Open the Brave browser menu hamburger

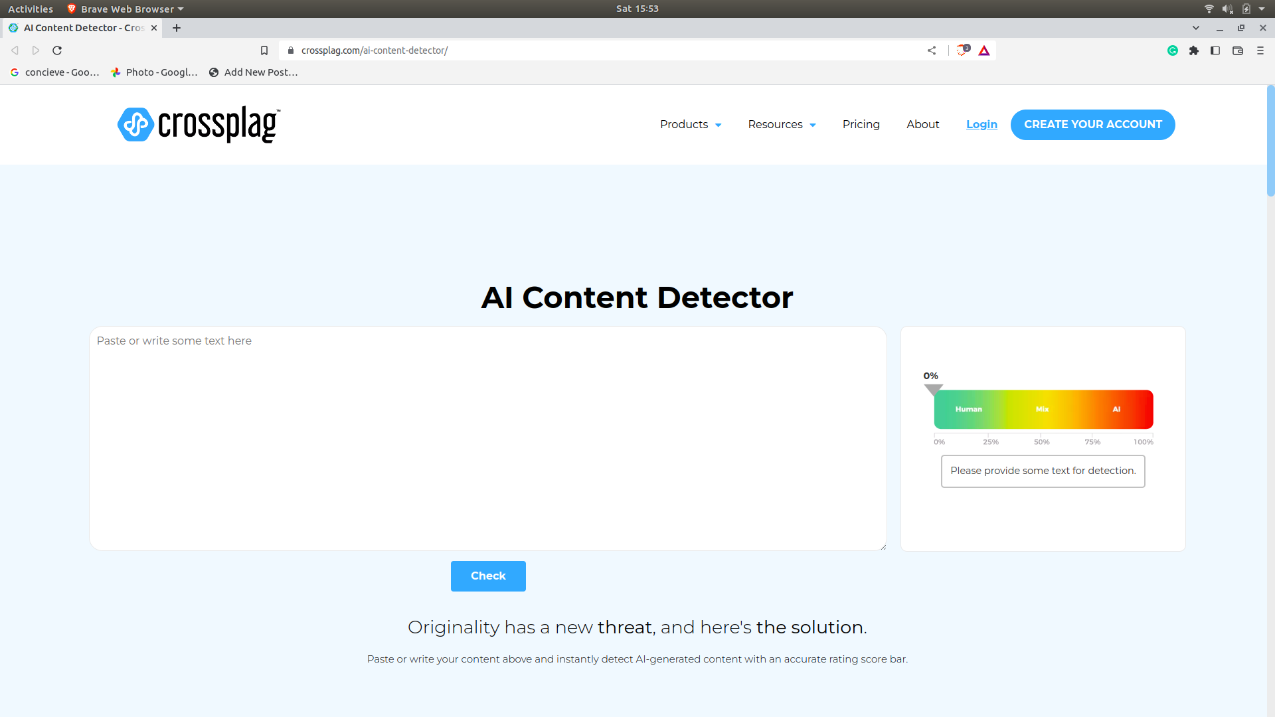pos(1260,50)
